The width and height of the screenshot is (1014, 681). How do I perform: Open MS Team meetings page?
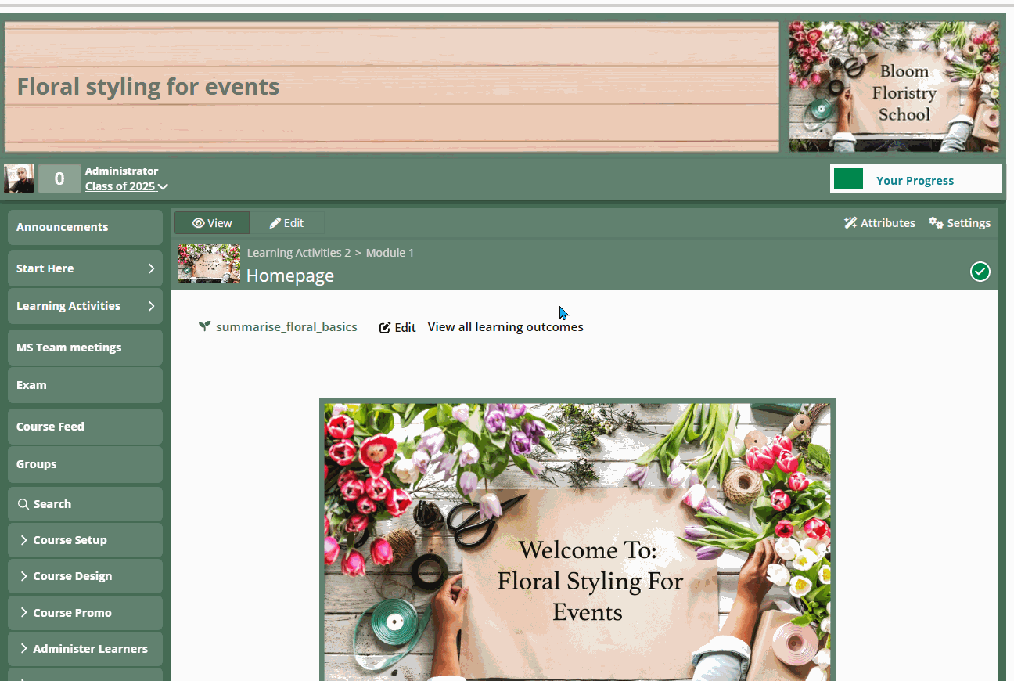pos(85,348)
